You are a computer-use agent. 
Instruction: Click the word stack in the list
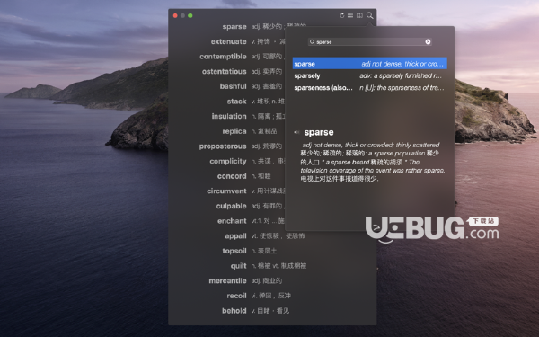tap(236, 102)
